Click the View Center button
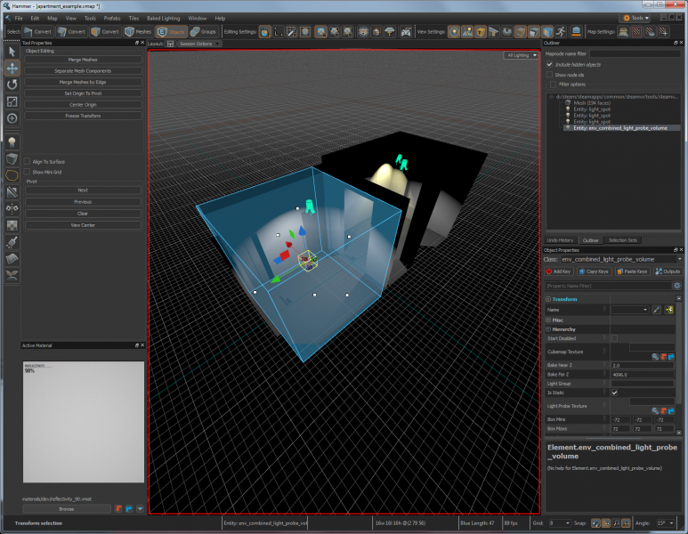688x534 pixels. (x=83, y=225)
